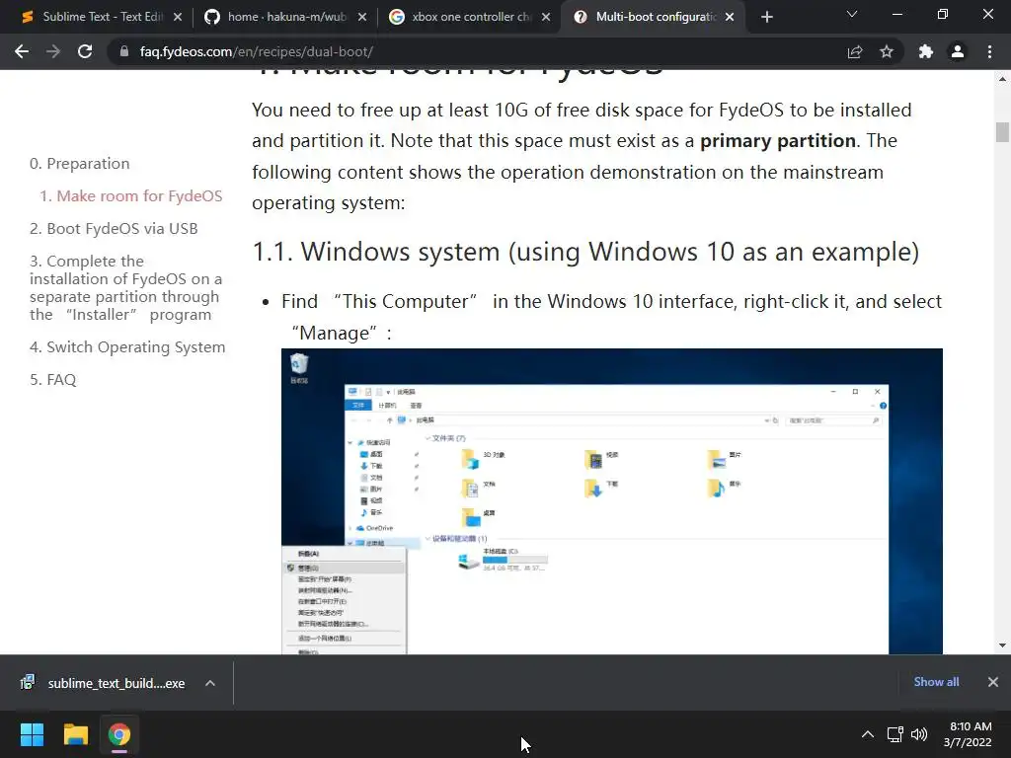Close the GitHub hakuna-m tab

pos(361,17)
